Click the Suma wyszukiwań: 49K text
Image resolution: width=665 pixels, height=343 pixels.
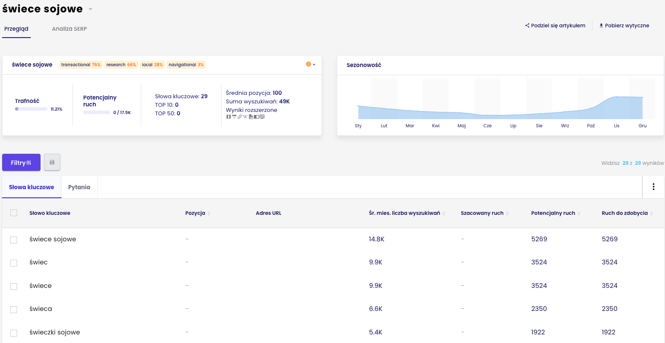(x=258, y=102)
